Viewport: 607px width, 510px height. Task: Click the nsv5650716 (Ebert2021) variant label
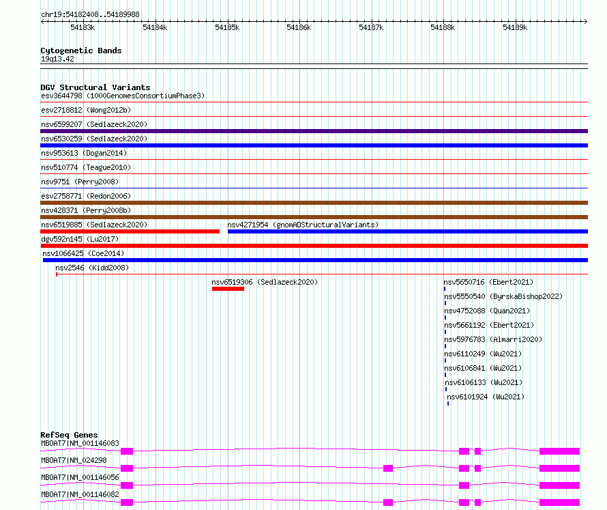pos(488,282)
